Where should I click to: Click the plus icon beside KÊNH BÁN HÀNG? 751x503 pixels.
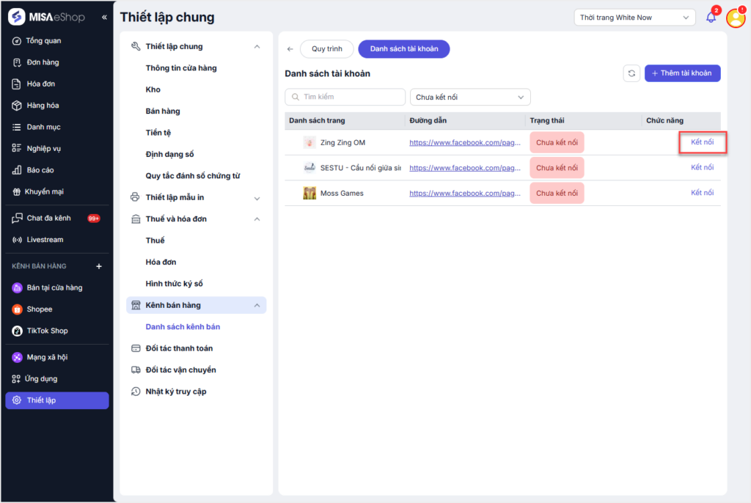coord(99,266)
